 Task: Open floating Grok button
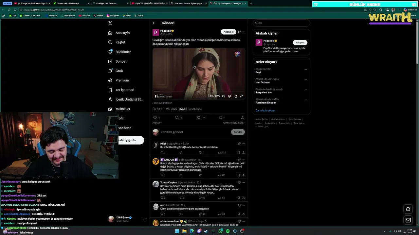pyautogui.click(x=408, y=209)
